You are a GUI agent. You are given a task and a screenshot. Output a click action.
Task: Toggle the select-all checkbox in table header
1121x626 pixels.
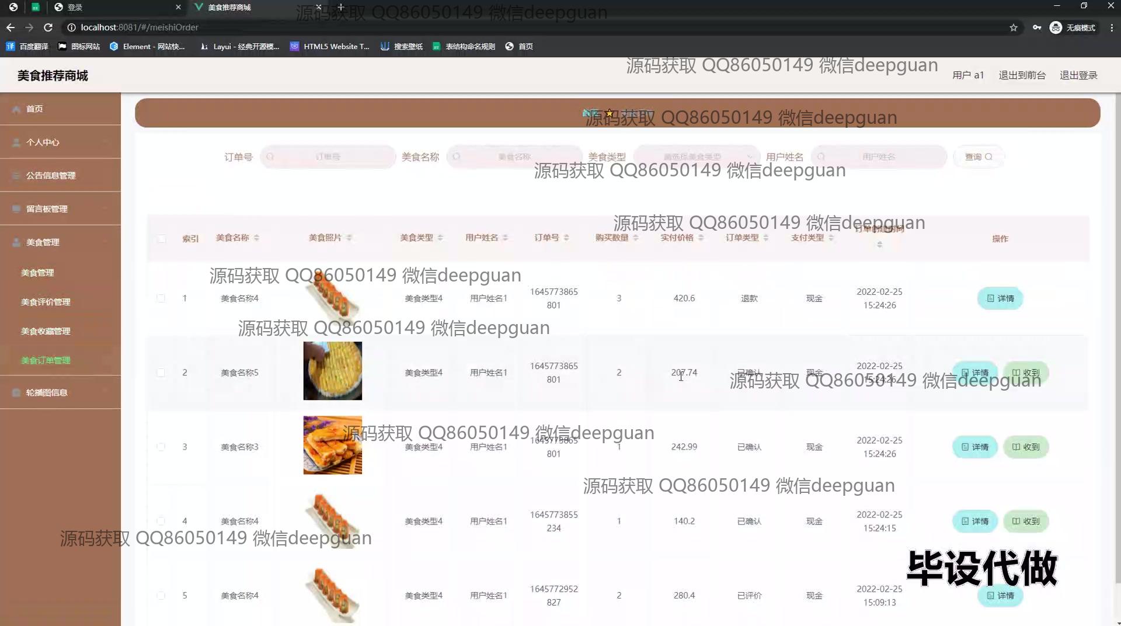click(x=161, y=239)
